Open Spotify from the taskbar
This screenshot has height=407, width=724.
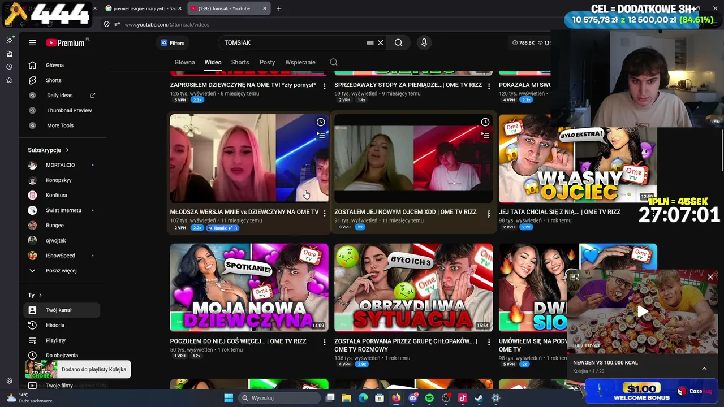point(429,398)
